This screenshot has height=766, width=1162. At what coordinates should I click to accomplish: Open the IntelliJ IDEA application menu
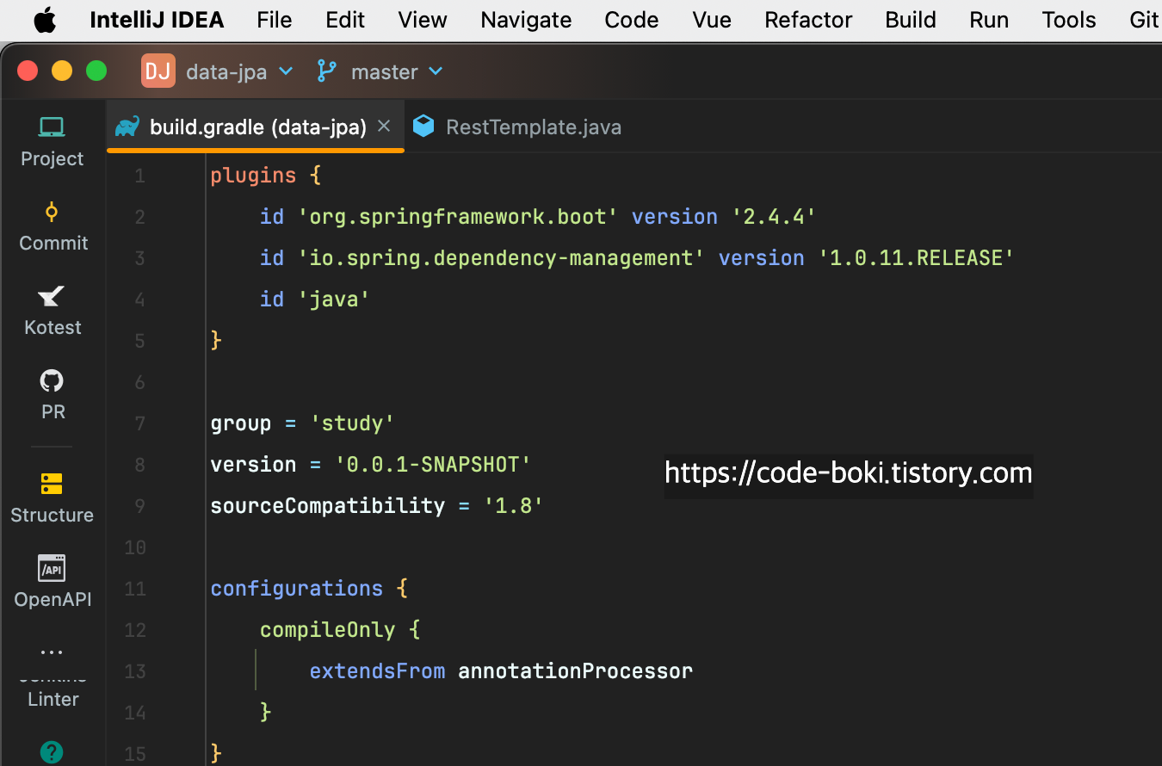[x=157, y=20]
